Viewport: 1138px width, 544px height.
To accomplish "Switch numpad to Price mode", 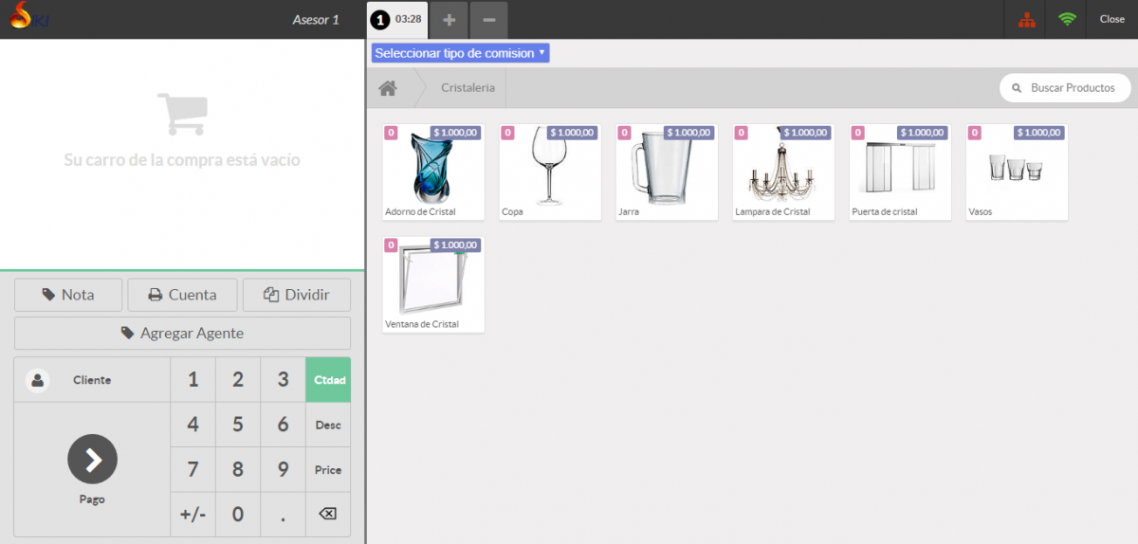I will pos(328,470).
